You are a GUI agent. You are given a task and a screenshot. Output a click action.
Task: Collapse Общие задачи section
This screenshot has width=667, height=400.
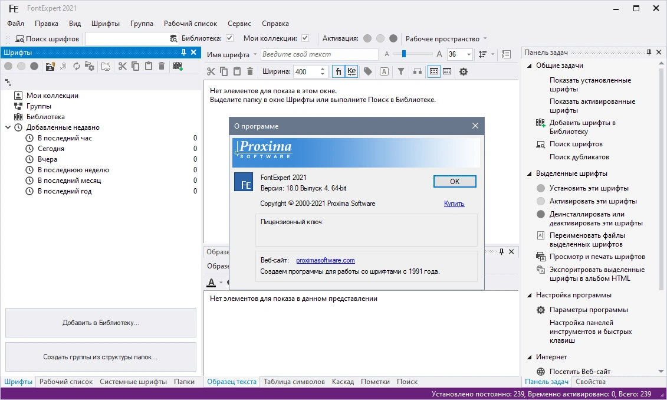[x=530, y=65]
